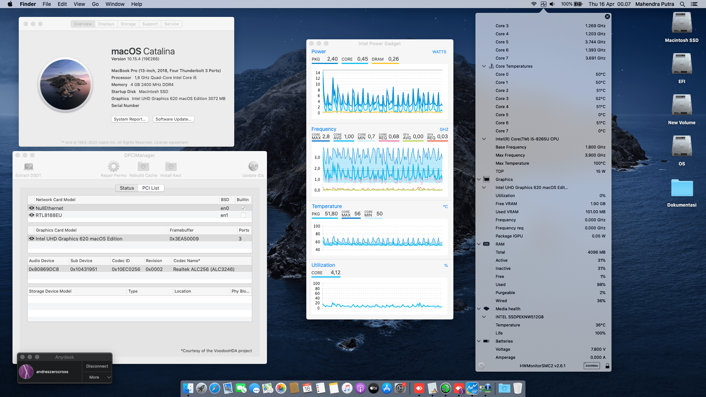Collapse the Core Temperatures section in HWMonitor

click(484, 66)
